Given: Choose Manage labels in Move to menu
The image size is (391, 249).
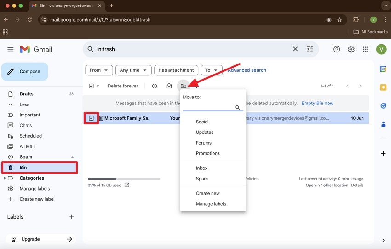Looking at the screenshot, I should tap(211, 204).
